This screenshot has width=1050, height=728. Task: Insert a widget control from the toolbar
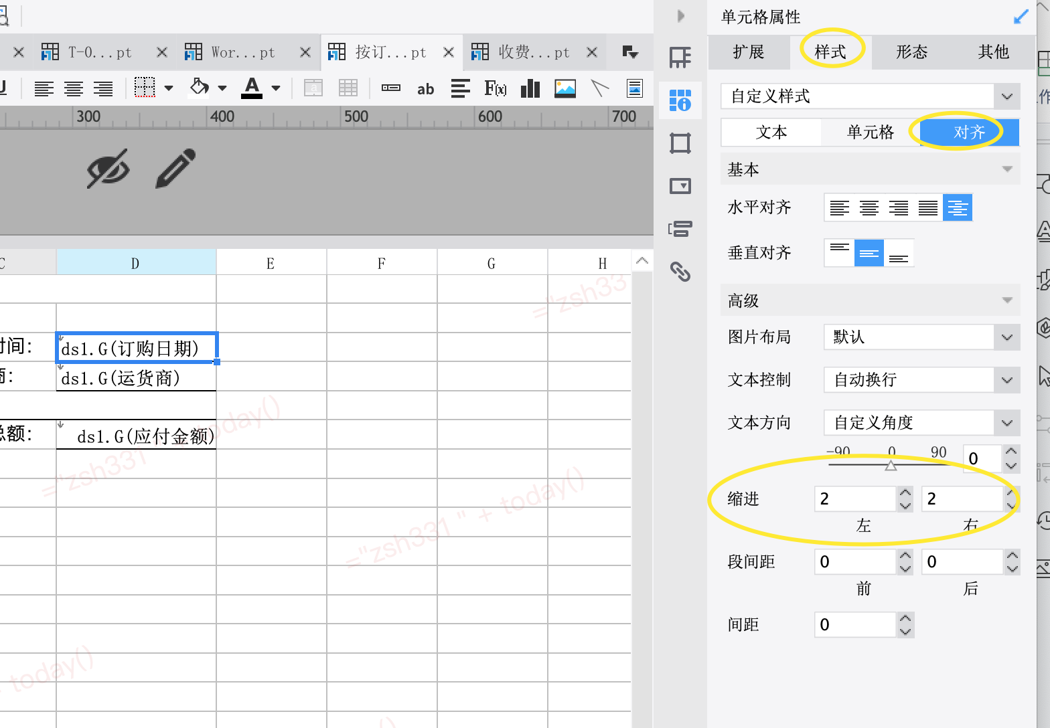click(391, 88)
